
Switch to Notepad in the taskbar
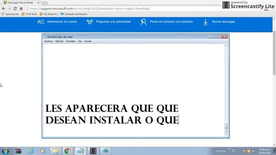[81, 151]
